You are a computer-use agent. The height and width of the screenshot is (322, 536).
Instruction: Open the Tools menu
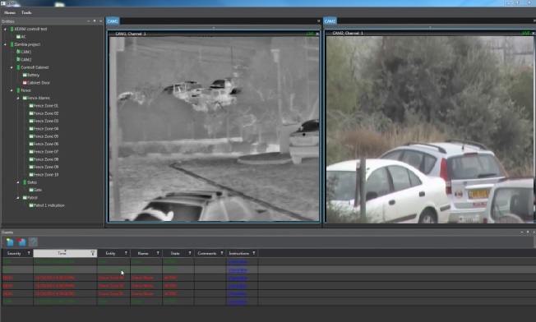click(26, 12)
